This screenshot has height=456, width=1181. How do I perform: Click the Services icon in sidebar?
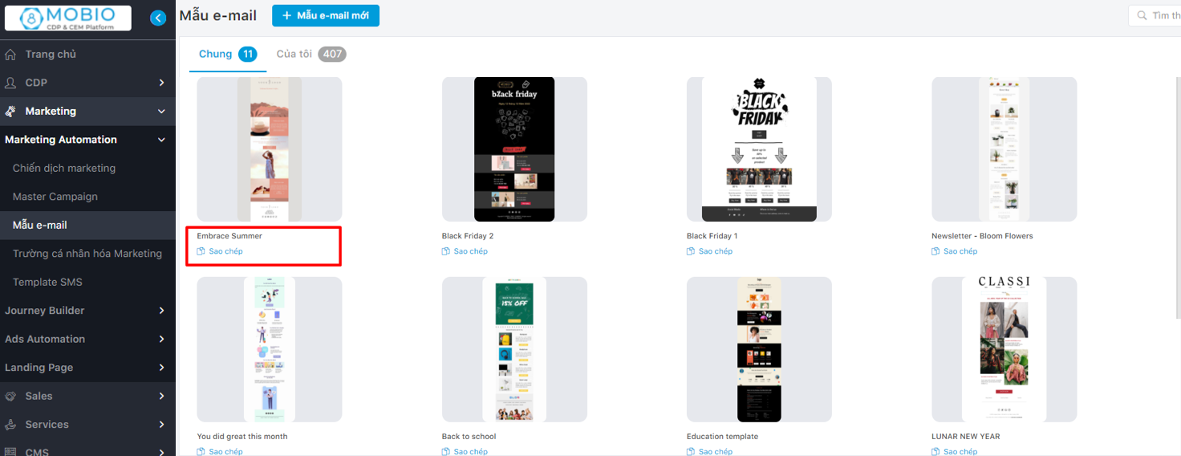click(10, 425)
